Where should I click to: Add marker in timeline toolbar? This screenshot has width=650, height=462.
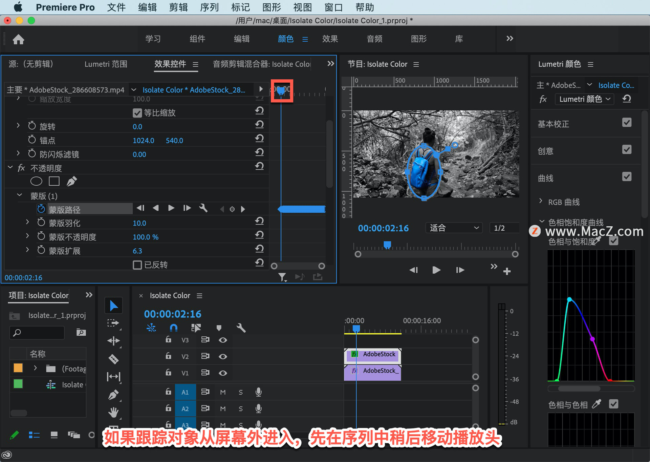[x=219, y=328]
